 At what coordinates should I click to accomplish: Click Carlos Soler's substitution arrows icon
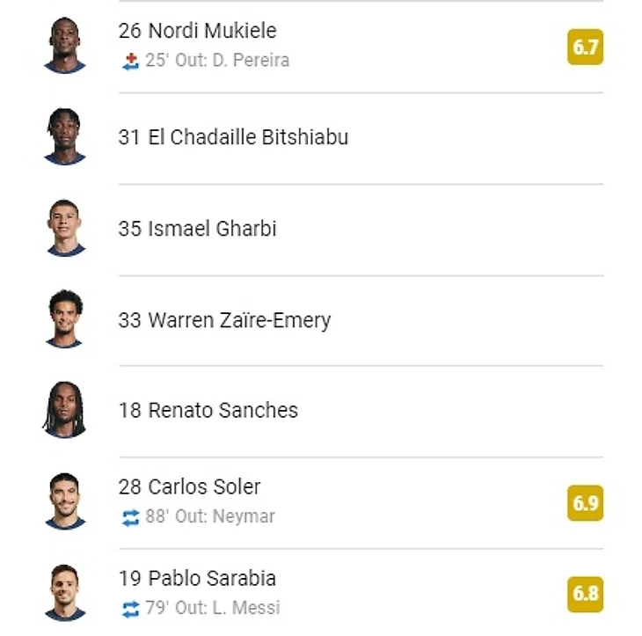point(131,517)
